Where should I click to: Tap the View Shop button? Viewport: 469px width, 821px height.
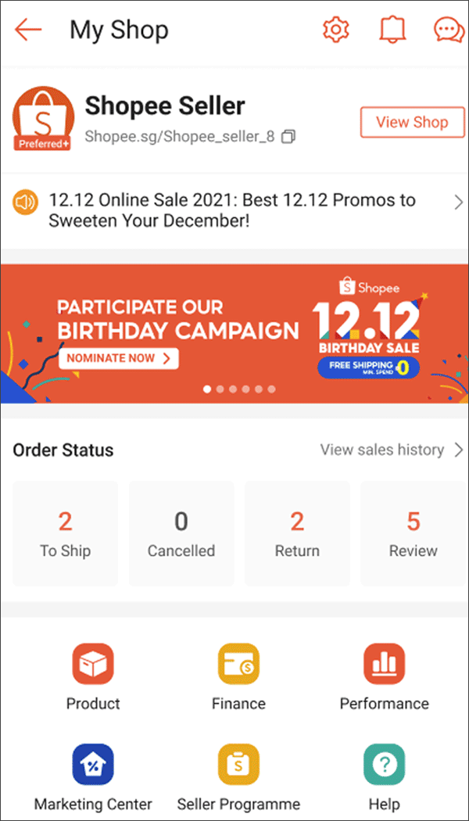[x=412, y=122]
